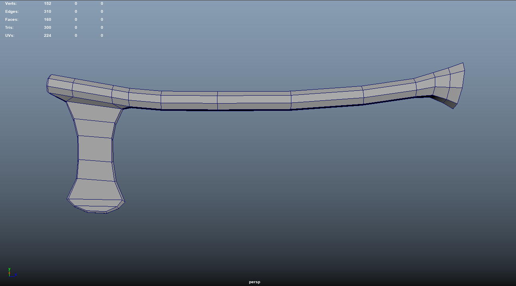Click the Tris label in poly count

(x=9, y=28)
